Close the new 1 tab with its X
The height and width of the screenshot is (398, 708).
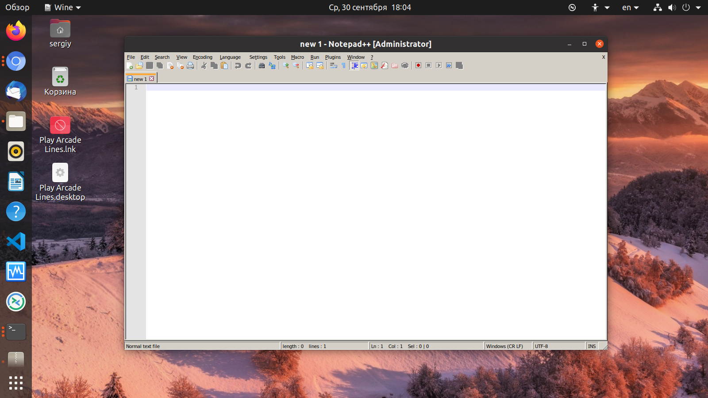pyautogui.click(x=151, y=79)
